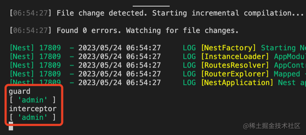Click the second [06:54:27] timestamp before 'Found'
This screenshot has height=135, width=306.
(x=30, y=30)
